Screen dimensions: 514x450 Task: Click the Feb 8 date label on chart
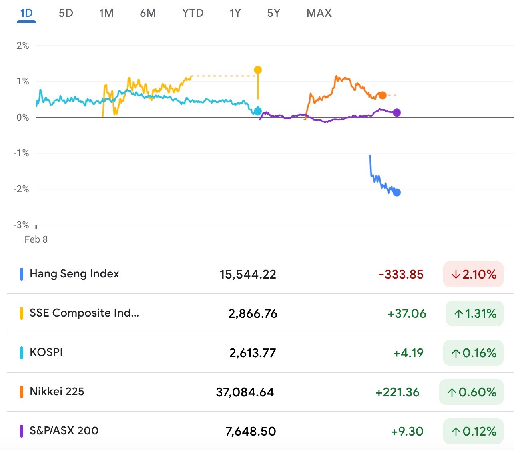point(36,239)
